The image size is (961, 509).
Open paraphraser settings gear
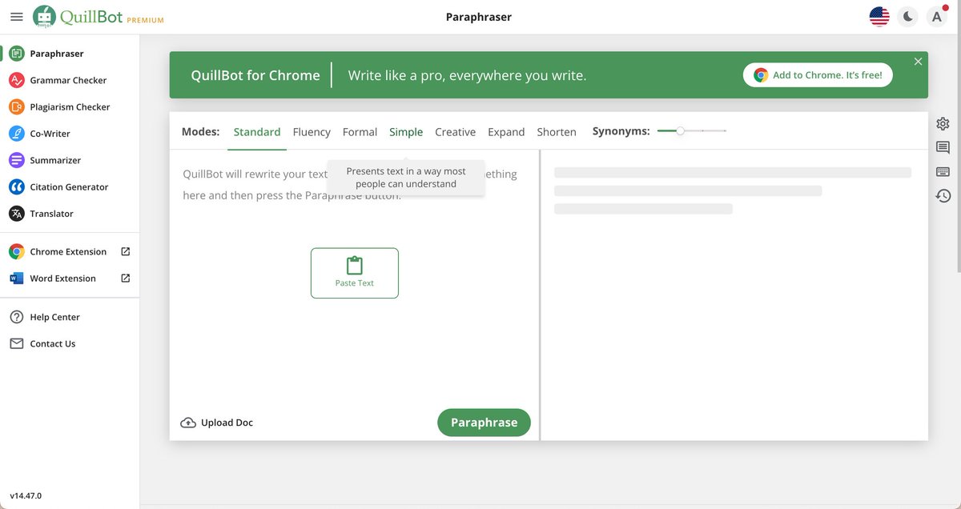pyautogui.click(x=943, y=123)
